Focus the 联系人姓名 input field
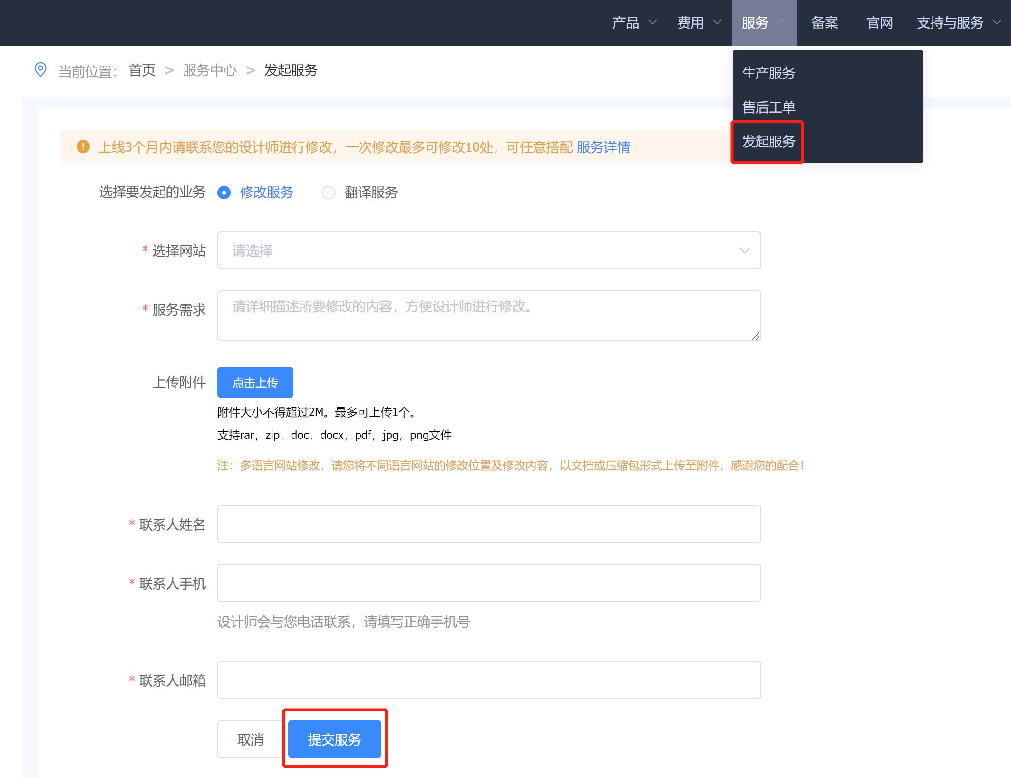 coord(489,524)
